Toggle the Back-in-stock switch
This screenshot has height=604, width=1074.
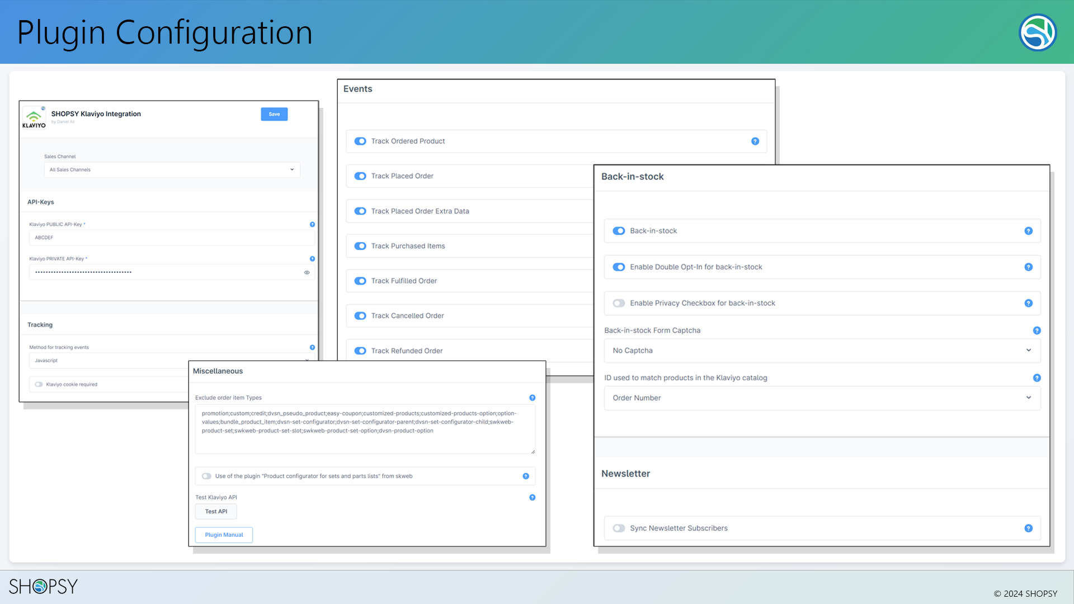[619, 231]
